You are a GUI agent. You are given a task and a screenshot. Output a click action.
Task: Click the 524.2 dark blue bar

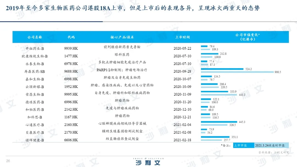(222, 69)
